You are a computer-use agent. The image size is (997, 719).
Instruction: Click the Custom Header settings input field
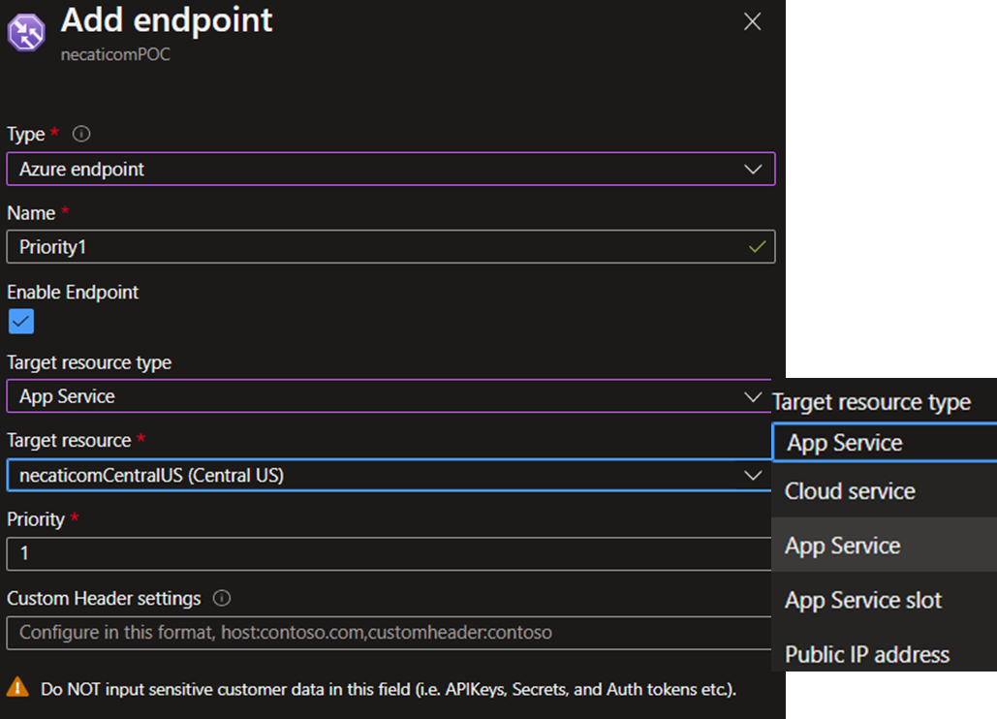click(x=389, y=633)
